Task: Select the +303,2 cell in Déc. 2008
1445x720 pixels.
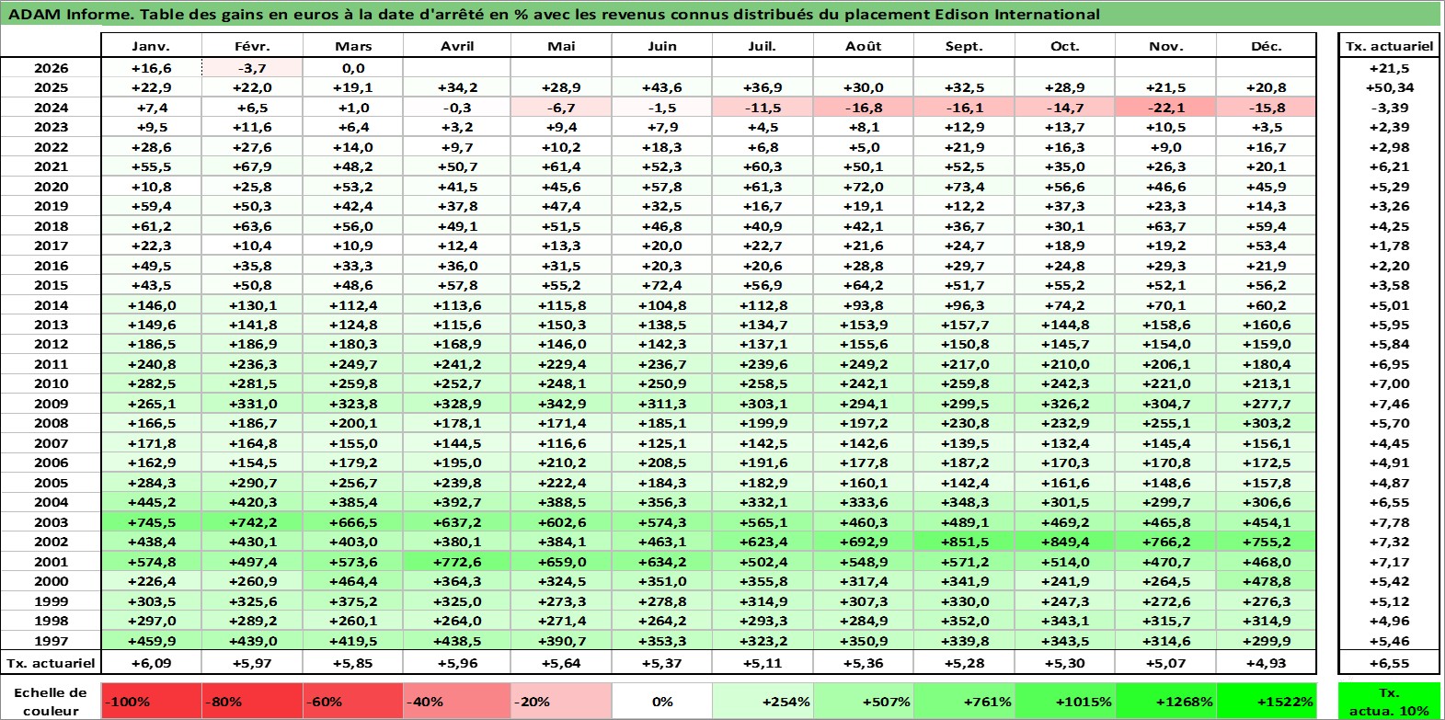Action: click(1267, 423)
